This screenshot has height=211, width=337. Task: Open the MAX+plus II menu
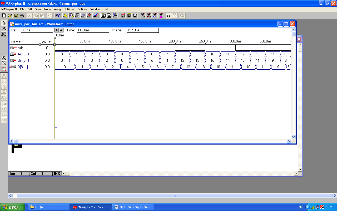tap(9, 9)
